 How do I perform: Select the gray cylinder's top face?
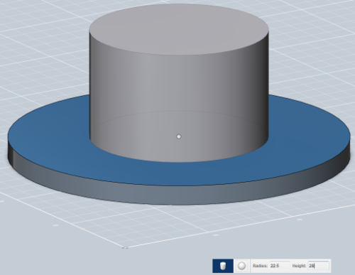click(179, 30)
